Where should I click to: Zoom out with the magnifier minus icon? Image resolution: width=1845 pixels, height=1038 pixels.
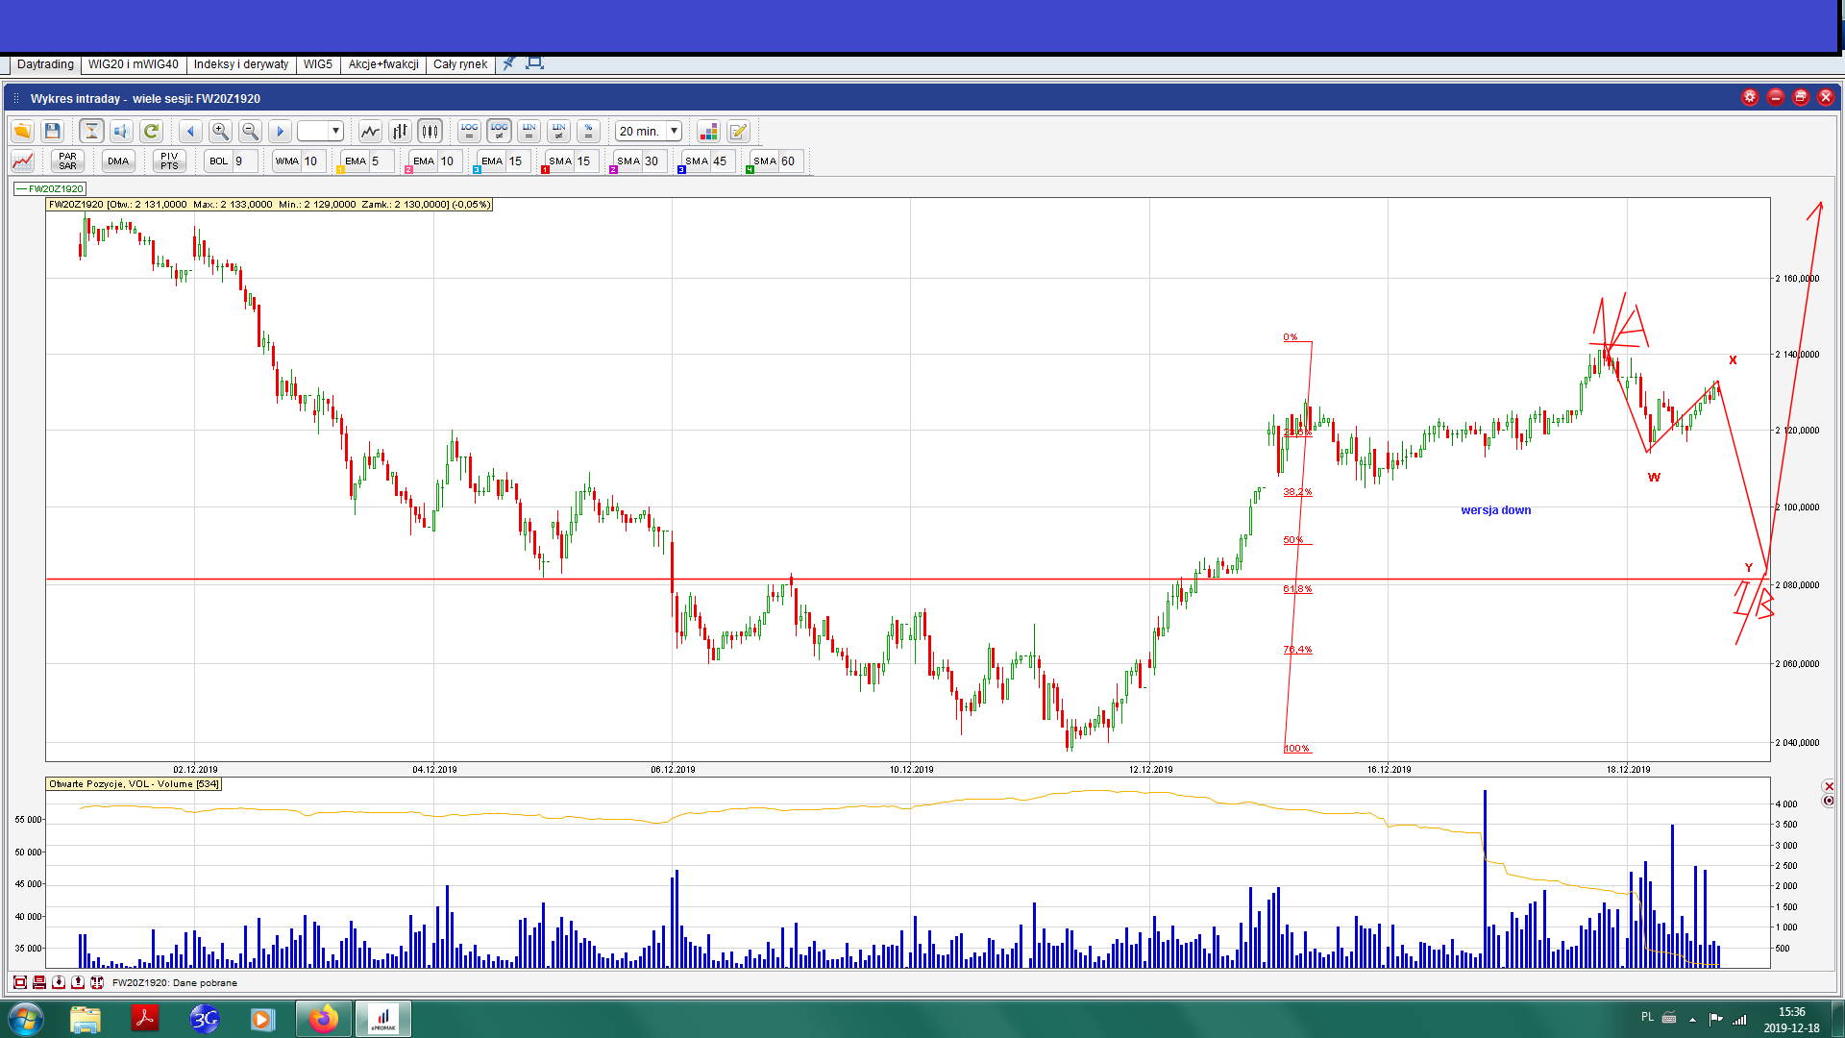click(250, 131)
